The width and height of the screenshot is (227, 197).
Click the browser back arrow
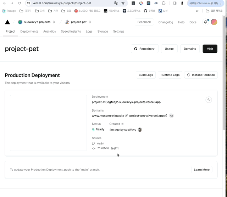[5, 3]
